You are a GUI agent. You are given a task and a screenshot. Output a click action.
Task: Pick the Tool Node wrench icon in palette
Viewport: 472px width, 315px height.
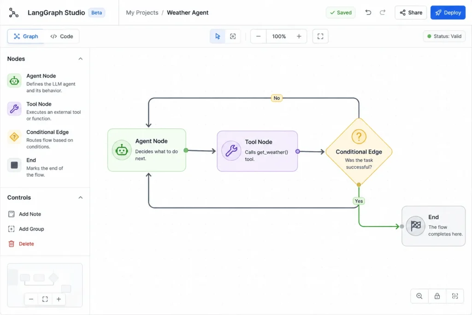pos(14,109)
